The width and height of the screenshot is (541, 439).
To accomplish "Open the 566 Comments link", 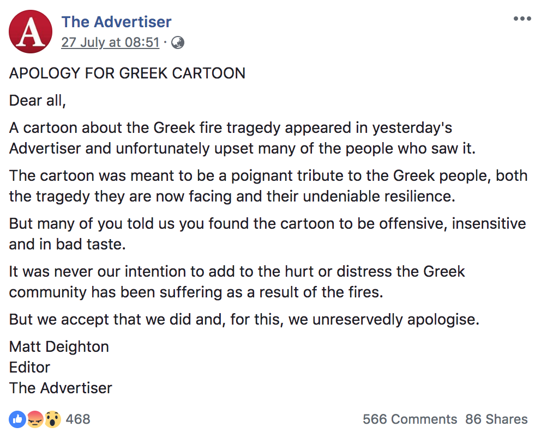I will point(410,419).
